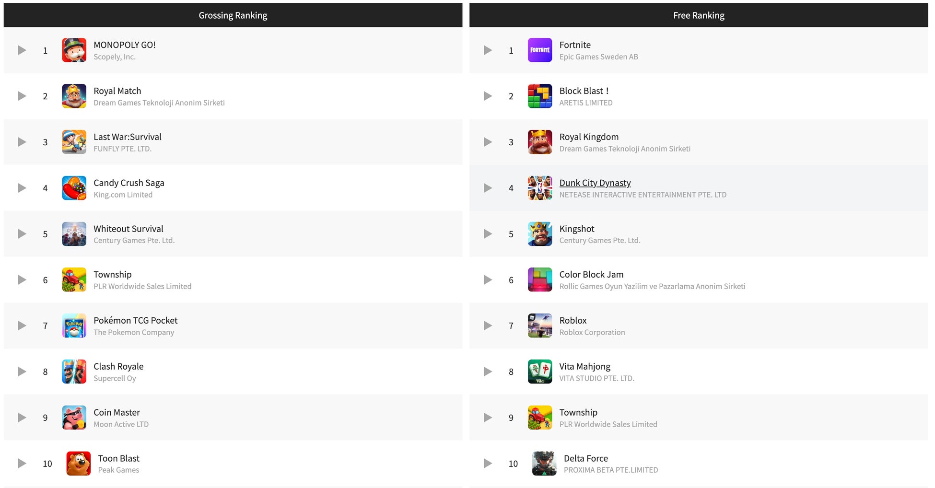Click the Delta Force game icon
The image size is (935, 488).
coord(544,464)
